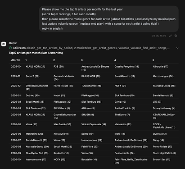185x169 pixels.
Task: Click the 'CCCP – Fedeli Alla Linea (11)' cell
Action: (x=164, y=126)
